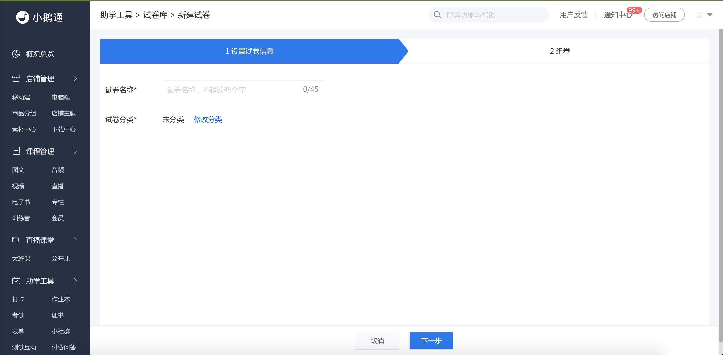
Task: Select 电子书 under 课程管理
Action: pos(21,202)
